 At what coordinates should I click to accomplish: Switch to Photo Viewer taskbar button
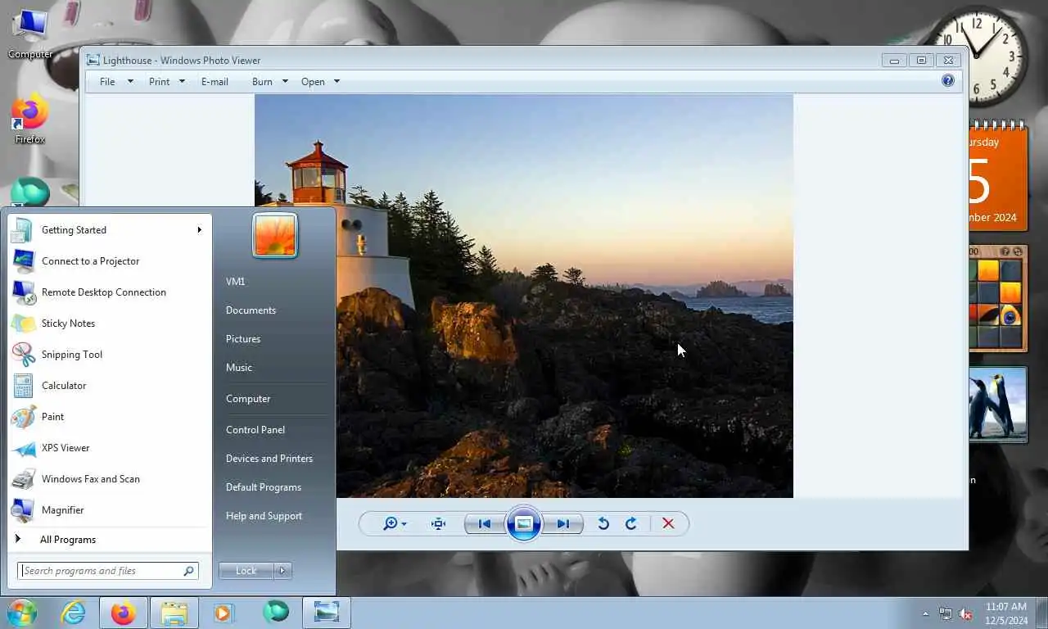point(327,613)
